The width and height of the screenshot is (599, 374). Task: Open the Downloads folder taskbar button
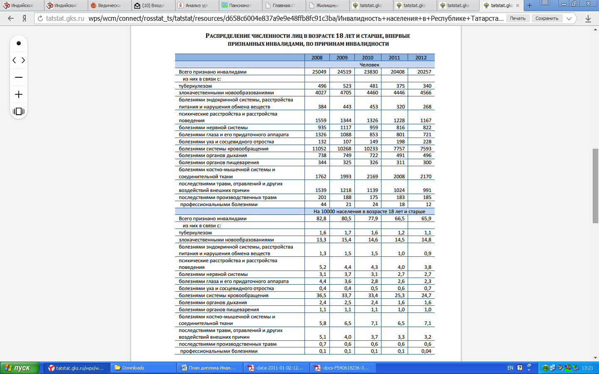pyautogui.click(x=144, y=368)
